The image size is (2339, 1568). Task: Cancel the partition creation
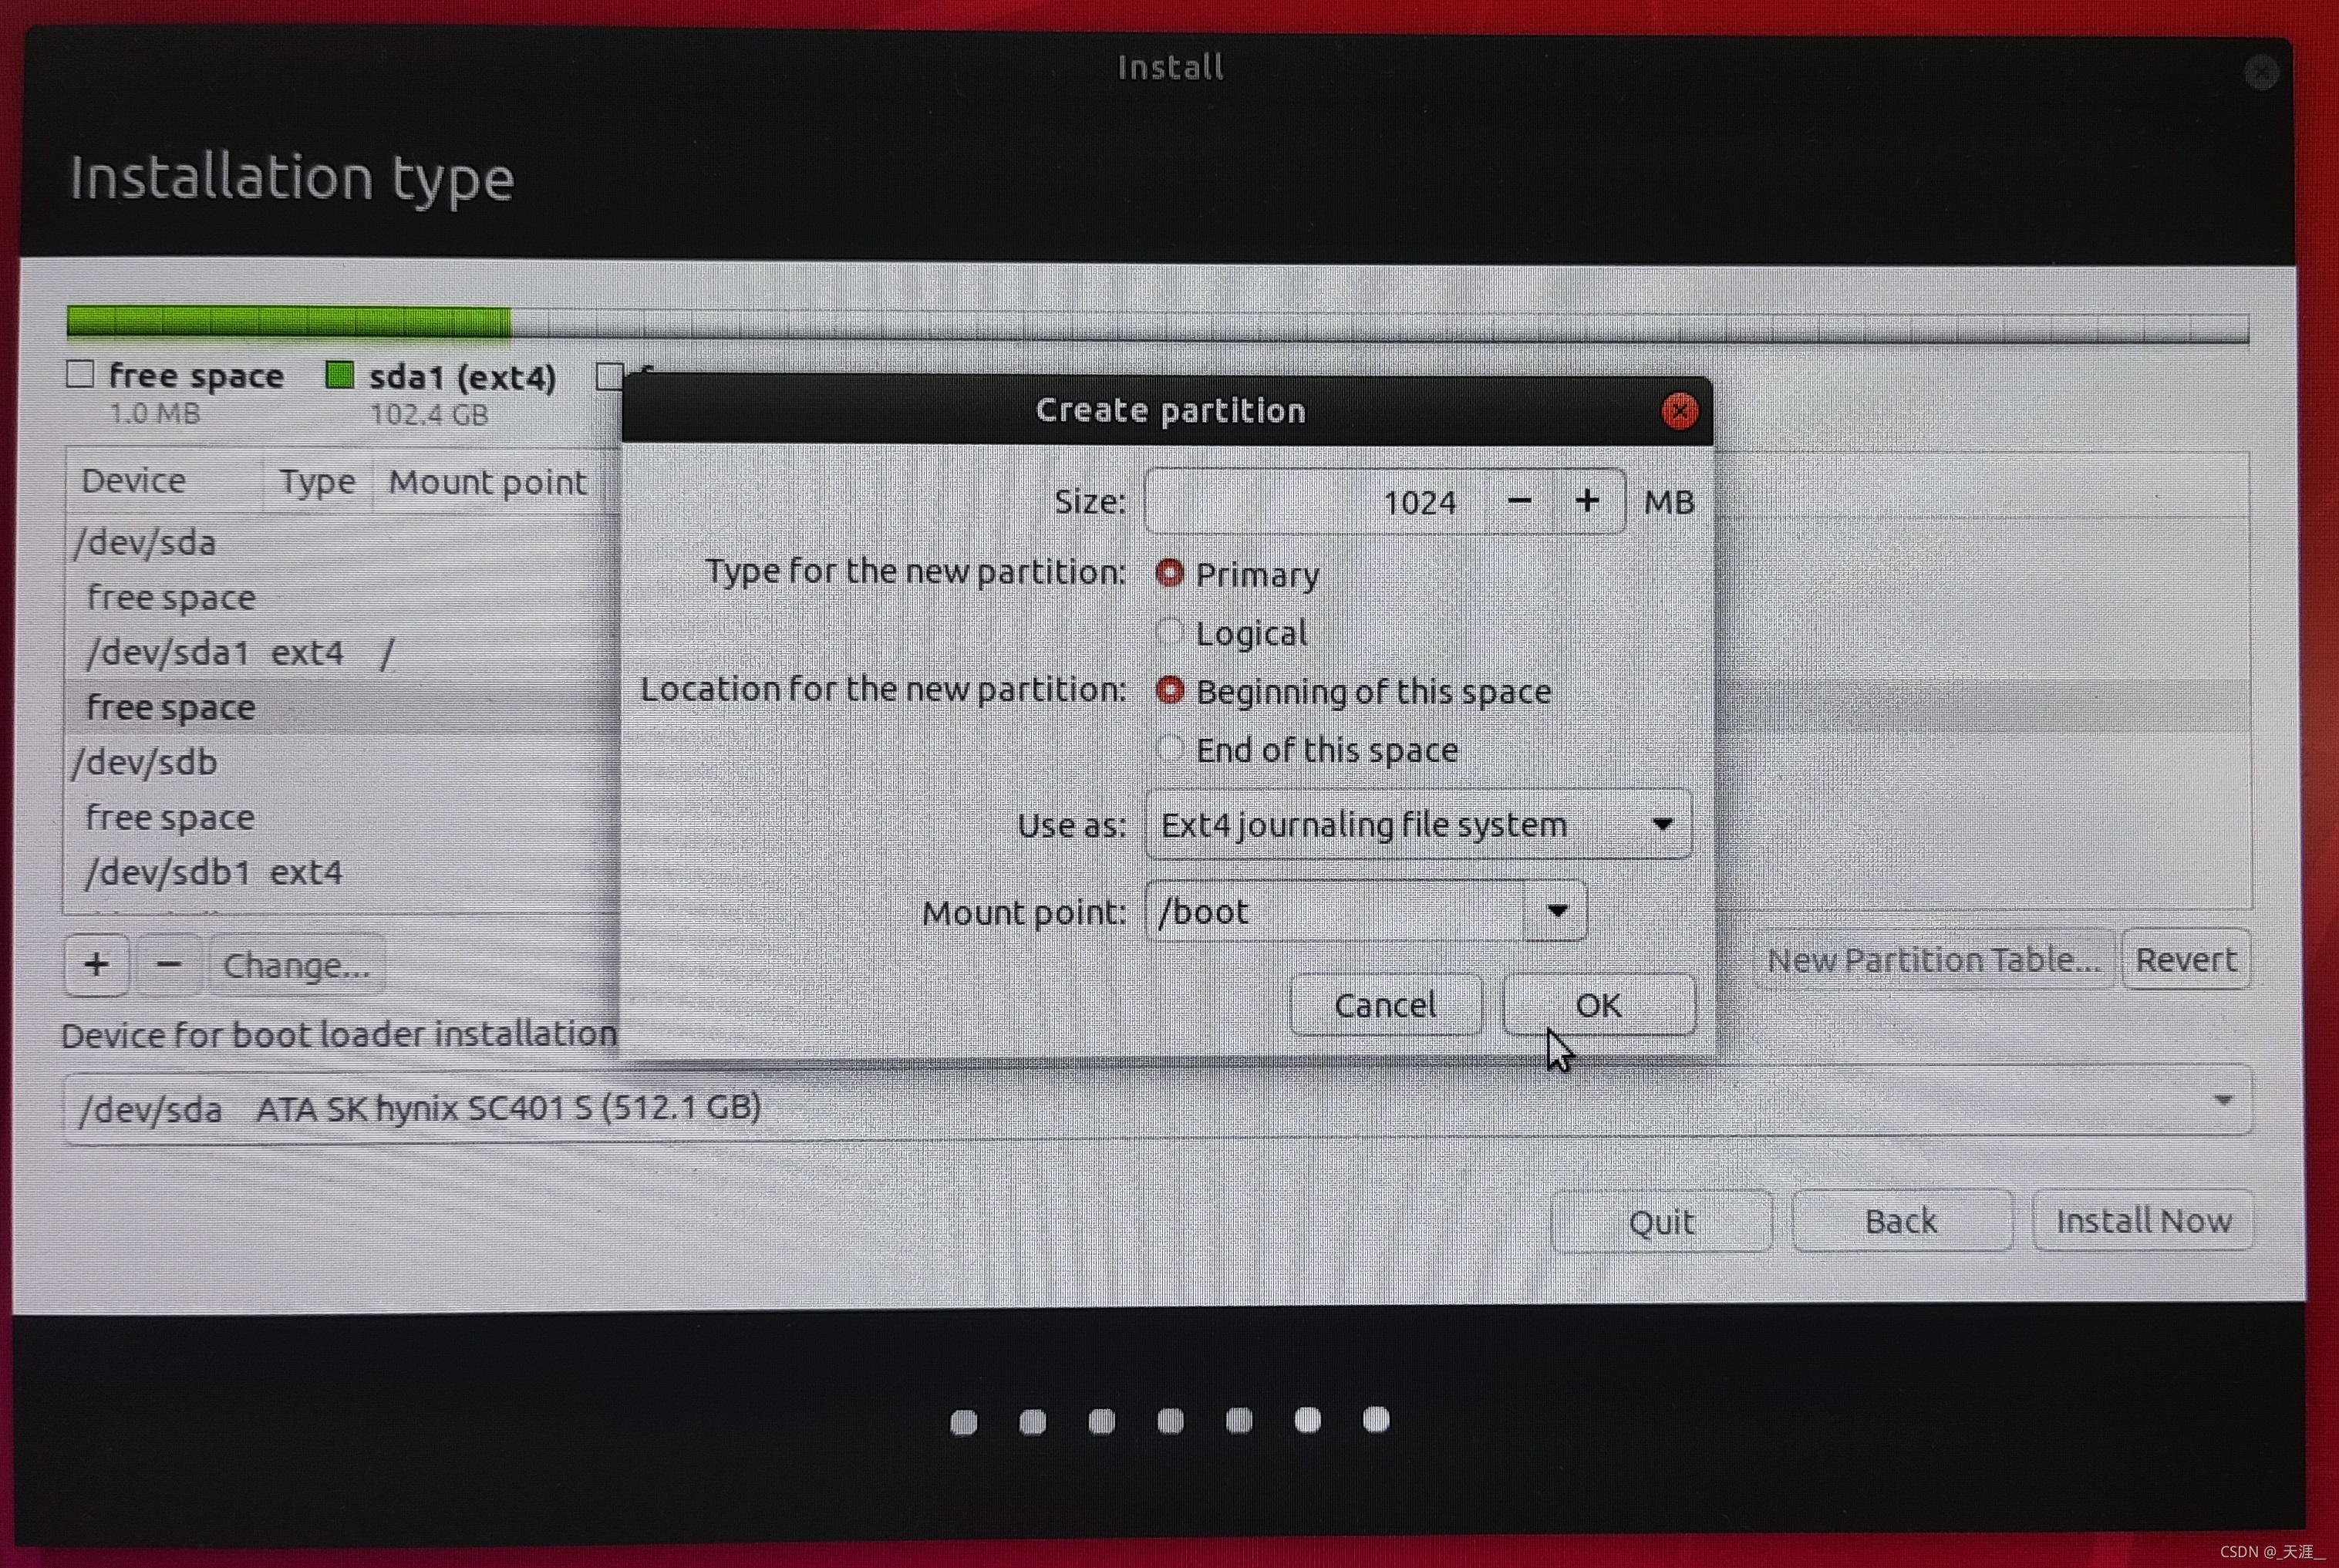(1384, 1005)
